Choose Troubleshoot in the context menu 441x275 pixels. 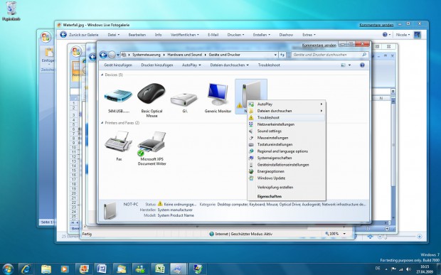(x=287, y=118)
